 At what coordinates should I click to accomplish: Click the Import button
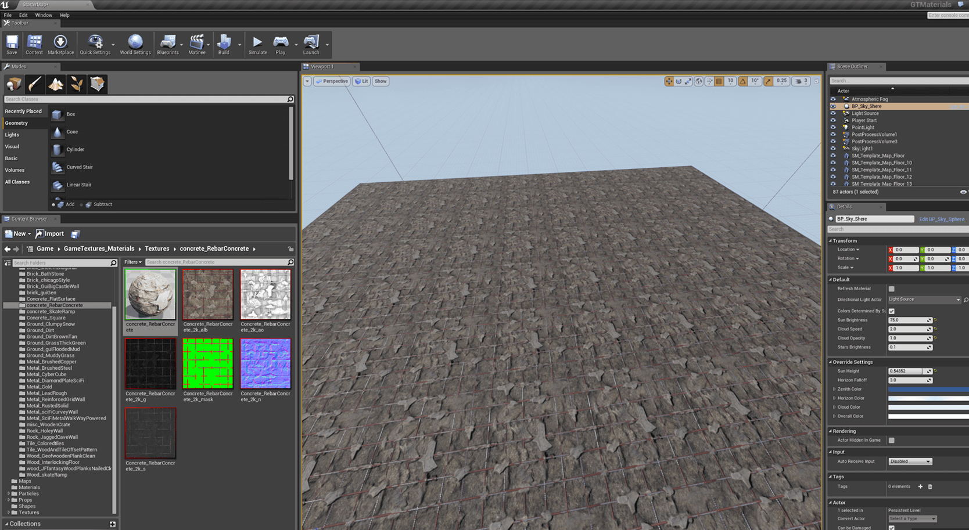tap(50, 234)
